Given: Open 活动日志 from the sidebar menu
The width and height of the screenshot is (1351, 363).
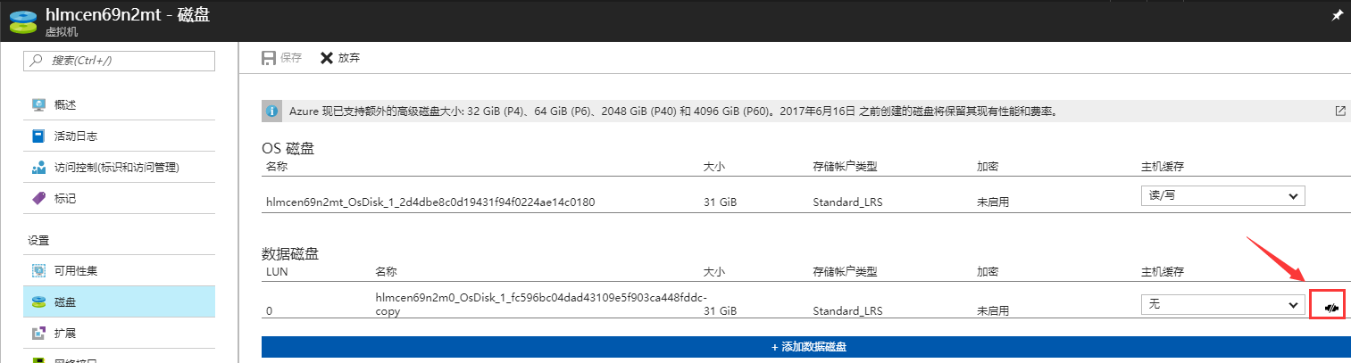Looking at the screenshot, I should click(75, 136).
